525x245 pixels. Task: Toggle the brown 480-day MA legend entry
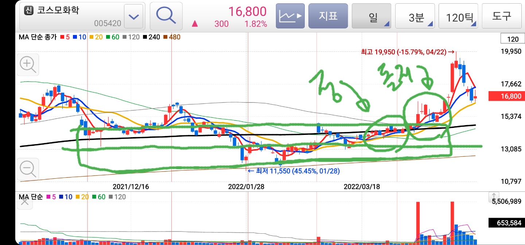point(172,37)
